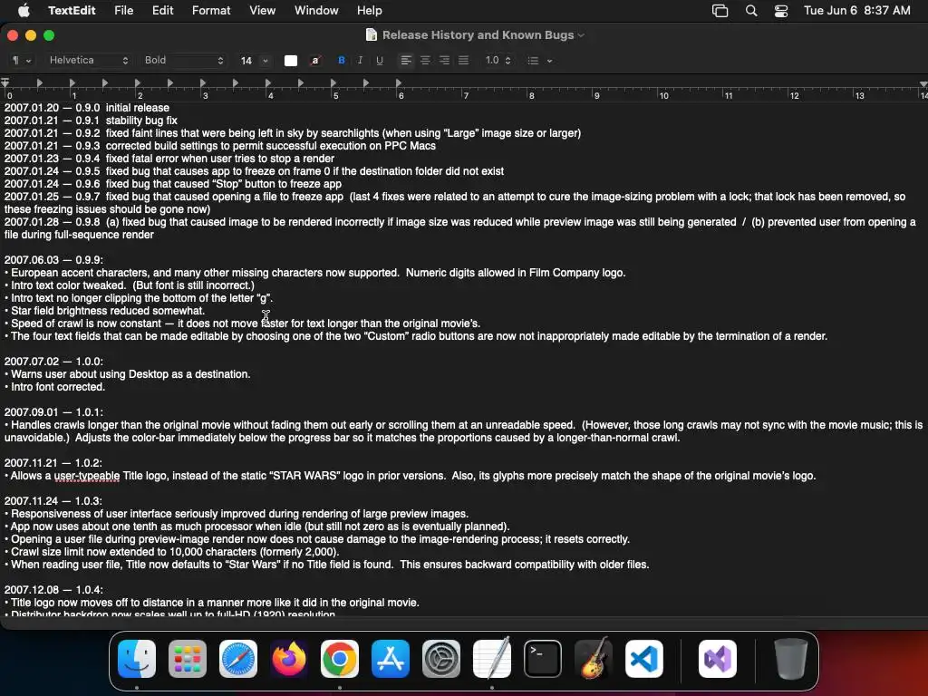Open Terminal from the Dock
This screenshot has height=696, width=928.
[x=543, y=659]
